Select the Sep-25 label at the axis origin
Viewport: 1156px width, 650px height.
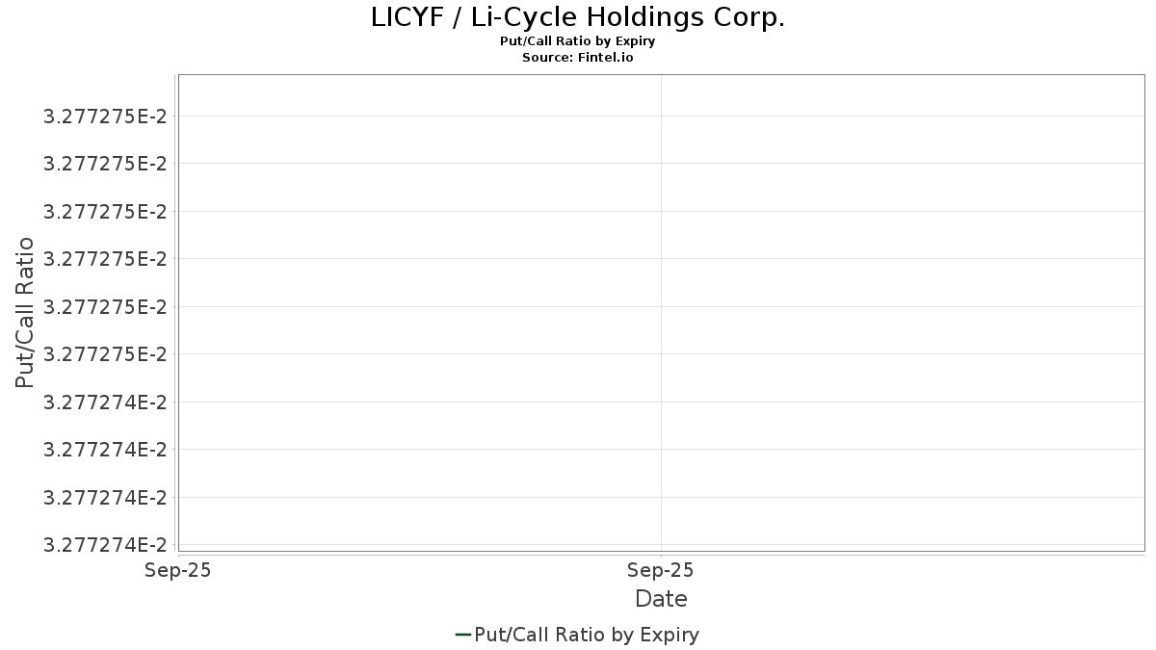pyautogui.click(x=178, y=570)
